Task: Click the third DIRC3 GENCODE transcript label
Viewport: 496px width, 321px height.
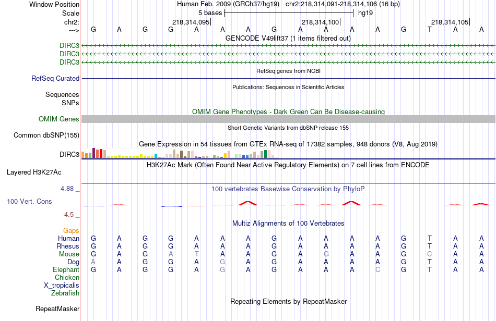Action: (x=69, y=62)
